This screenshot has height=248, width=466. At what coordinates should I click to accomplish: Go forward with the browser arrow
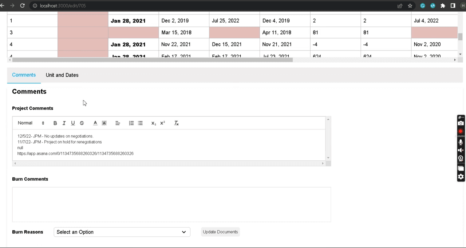point(12,6)
